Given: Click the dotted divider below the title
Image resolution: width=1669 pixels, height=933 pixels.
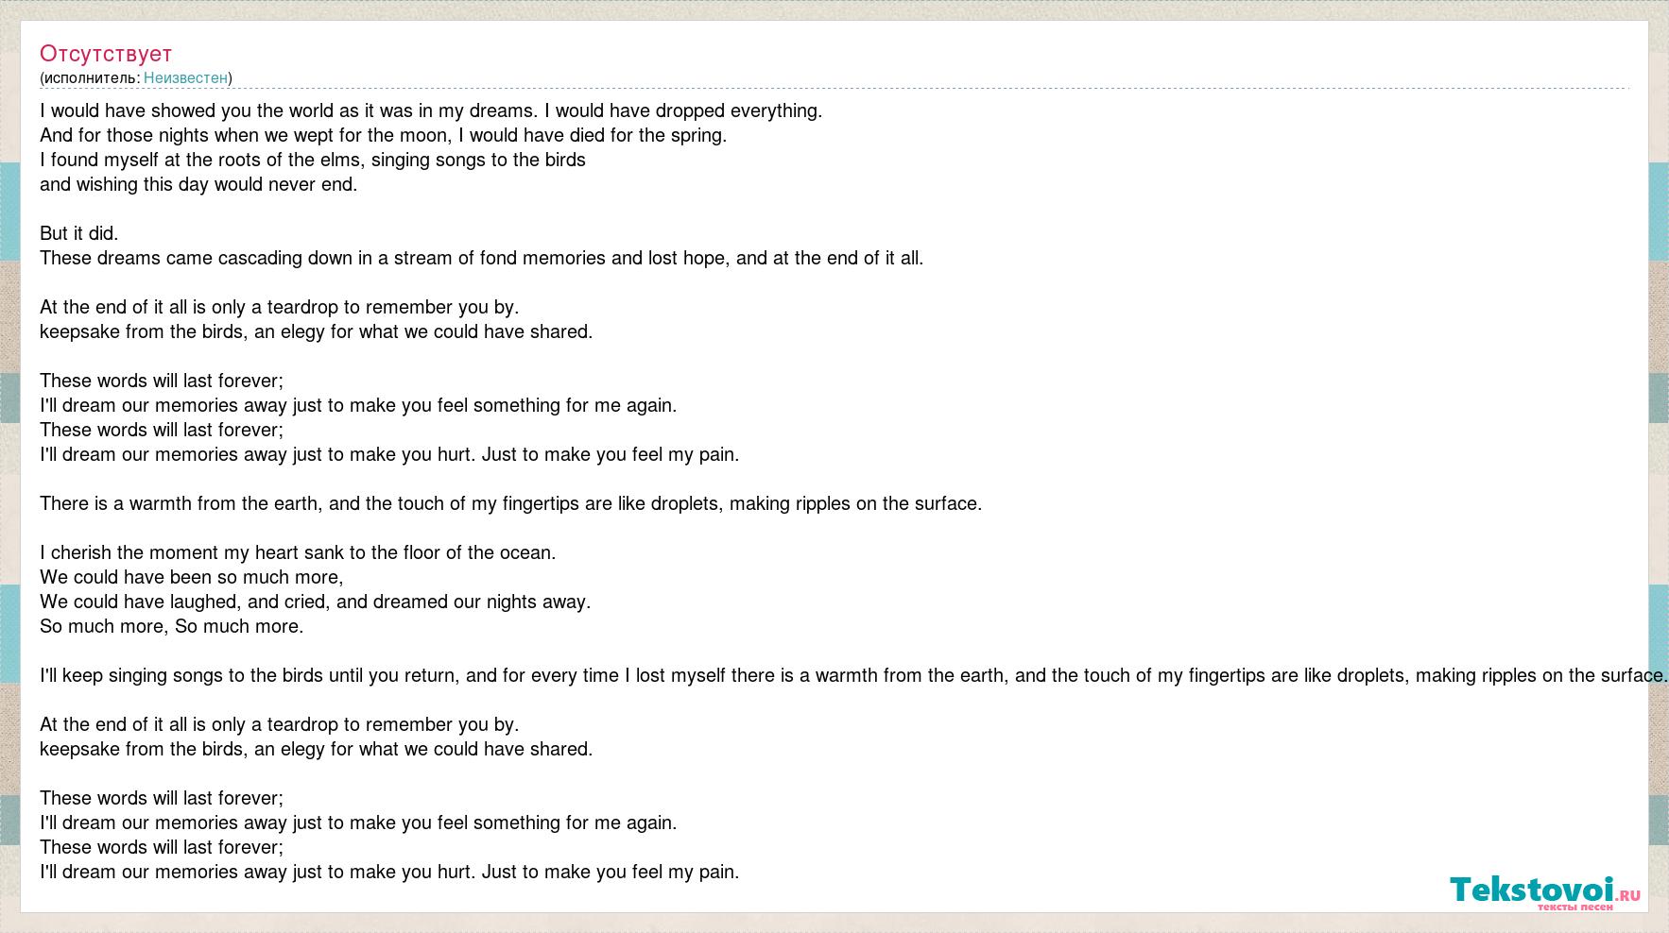Looking at the screenshot, I should [x=834, y=89].
